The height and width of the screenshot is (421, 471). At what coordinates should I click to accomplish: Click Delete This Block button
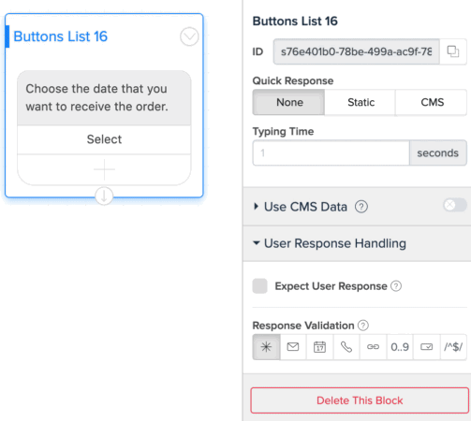pyautogui.click(x=360, y=400)
